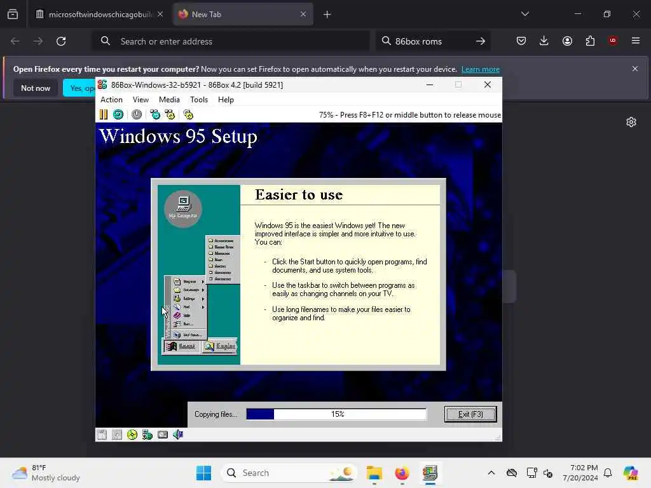Viewport: 651px width, 488px height.
Task: Click the Windows taskbar search box
Action: 289,473
